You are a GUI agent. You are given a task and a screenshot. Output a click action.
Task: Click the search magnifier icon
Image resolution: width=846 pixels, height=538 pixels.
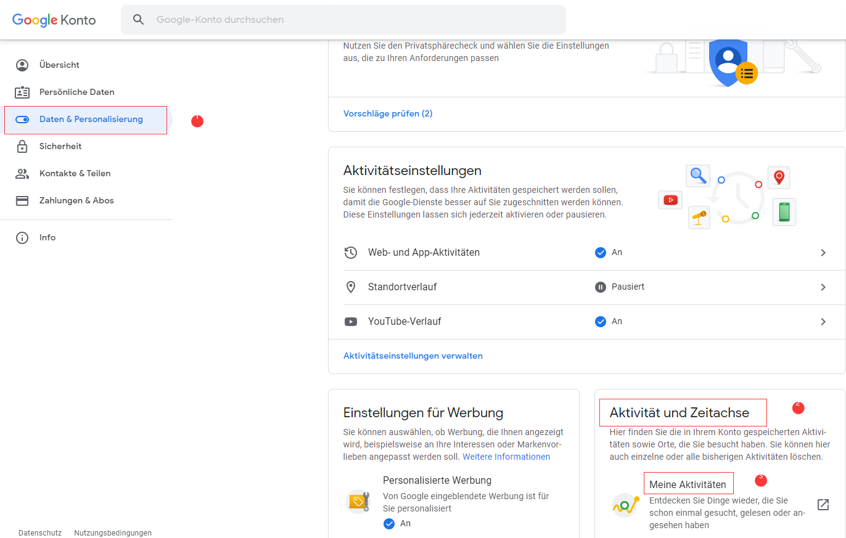pyautogui.click(x=139, y=20)
